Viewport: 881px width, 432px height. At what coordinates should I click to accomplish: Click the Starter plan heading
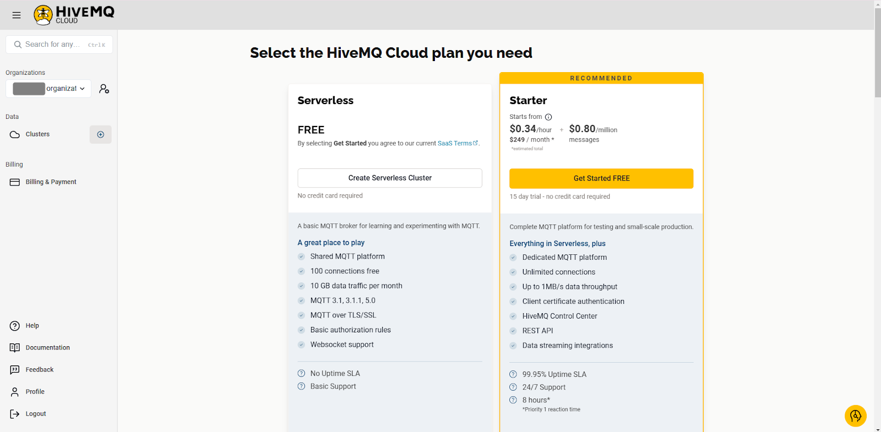[528, 101]
